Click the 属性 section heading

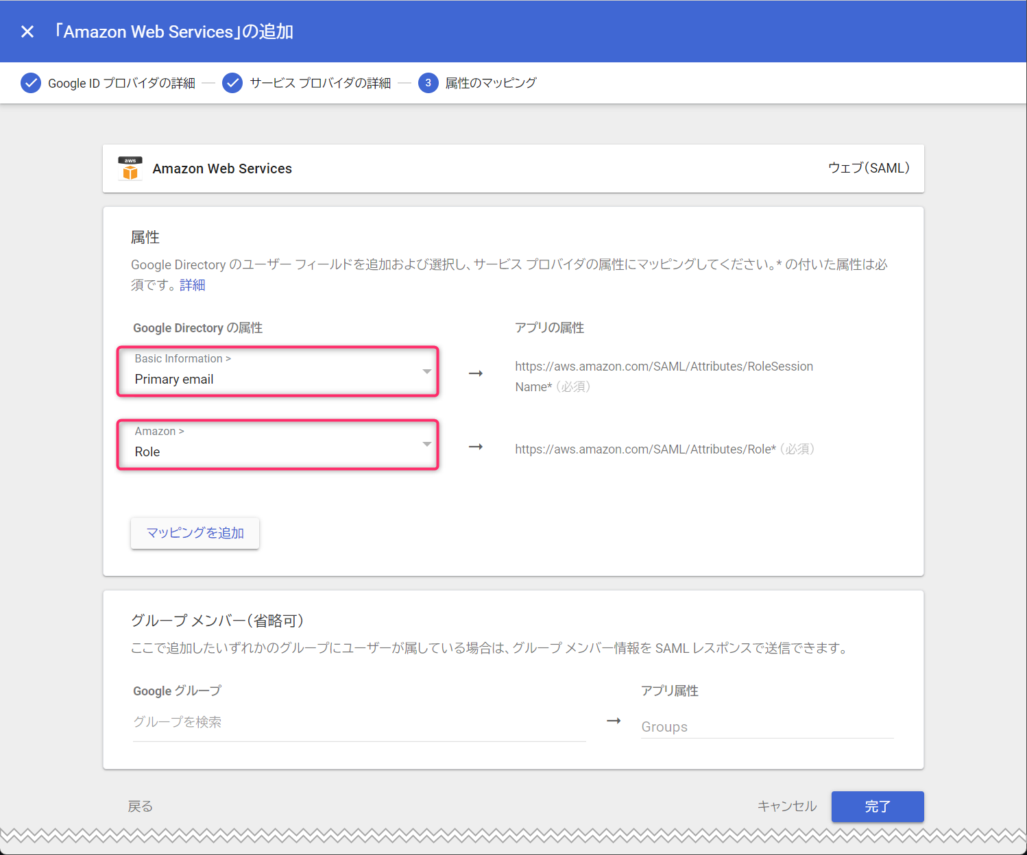(x=145, y=238)
